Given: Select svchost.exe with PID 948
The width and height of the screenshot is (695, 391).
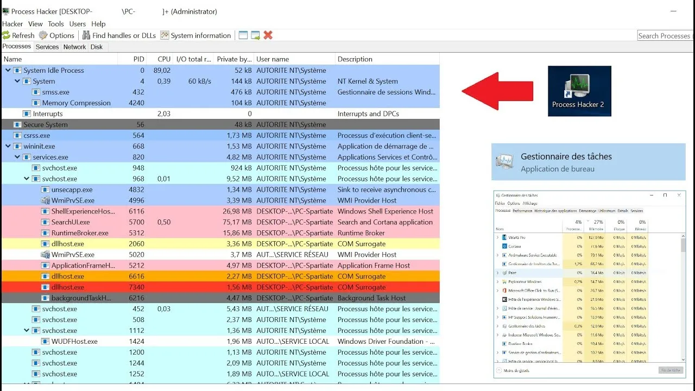Looking at the screenshot, I should 220,168.
